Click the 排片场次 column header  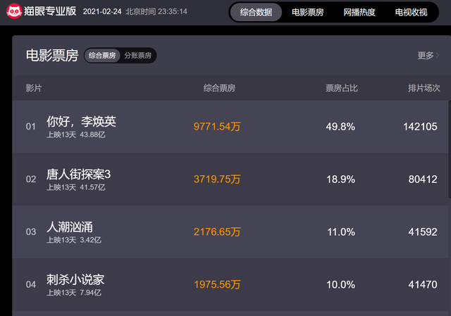click(424, 88)
